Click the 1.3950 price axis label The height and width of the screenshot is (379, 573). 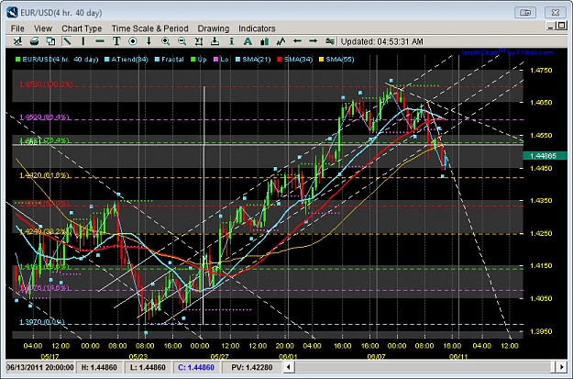point(541,331)
